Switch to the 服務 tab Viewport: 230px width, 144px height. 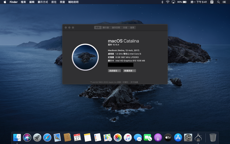pyautogui.click(x=132, y=28)
